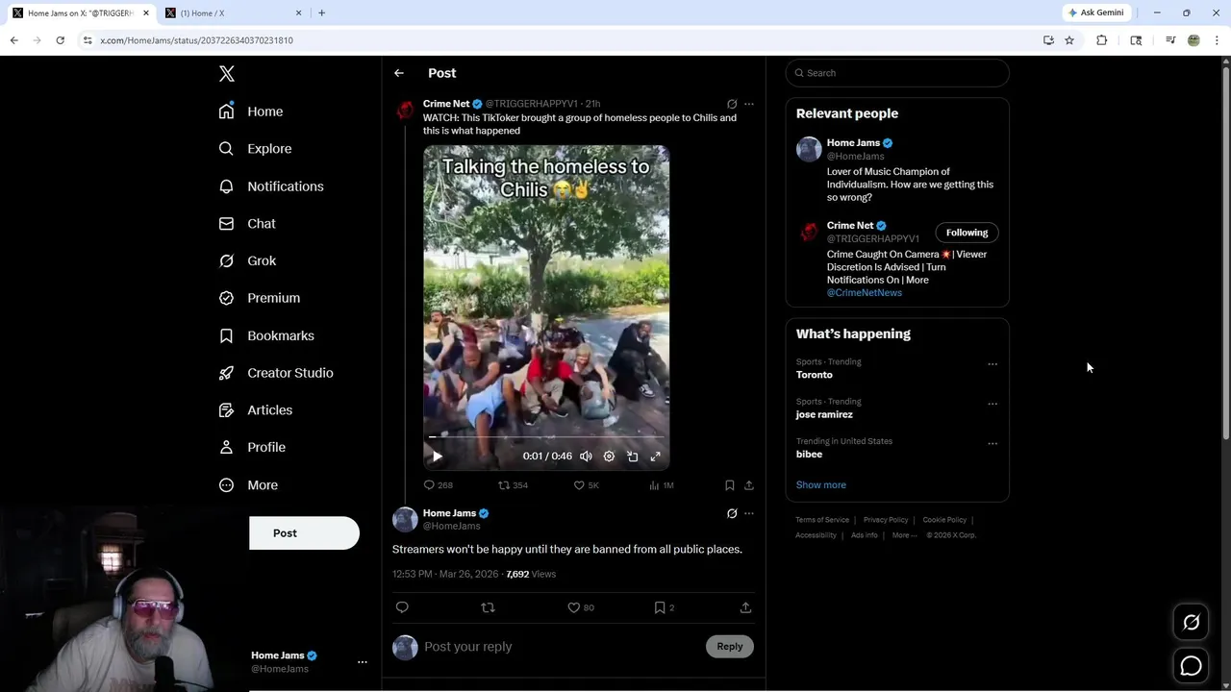Go back with the Post arrow
Viewport: 1231px width, 692px height.
tap(399, 73)
